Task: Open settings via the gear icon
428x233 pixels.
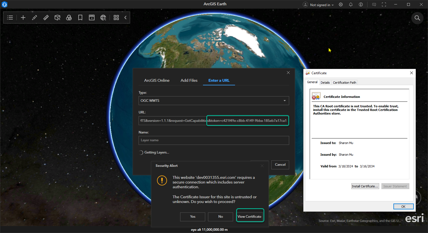Action: click(x=341, y=4)
